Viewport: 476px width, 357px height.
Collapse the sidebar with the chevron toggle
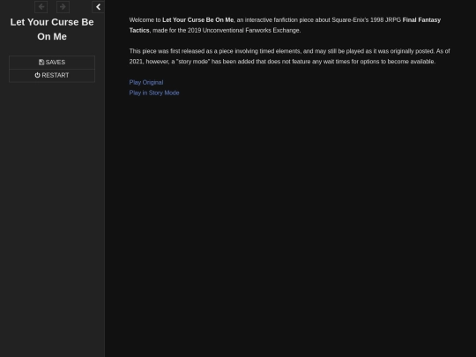98,7
